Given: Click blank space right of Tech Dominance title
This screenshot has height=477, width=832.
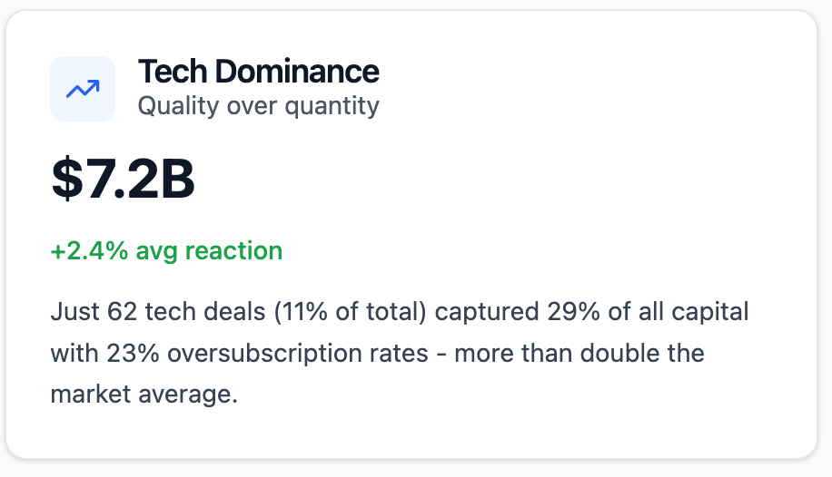Looking at the screenshot, I should 584,72.
